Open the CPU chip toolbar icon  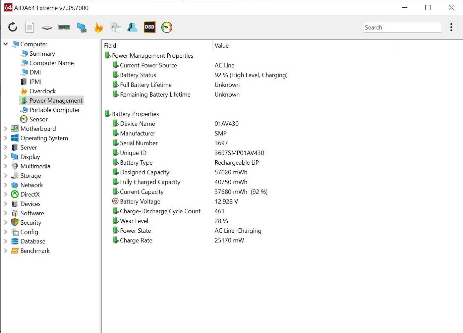(47, 27)
